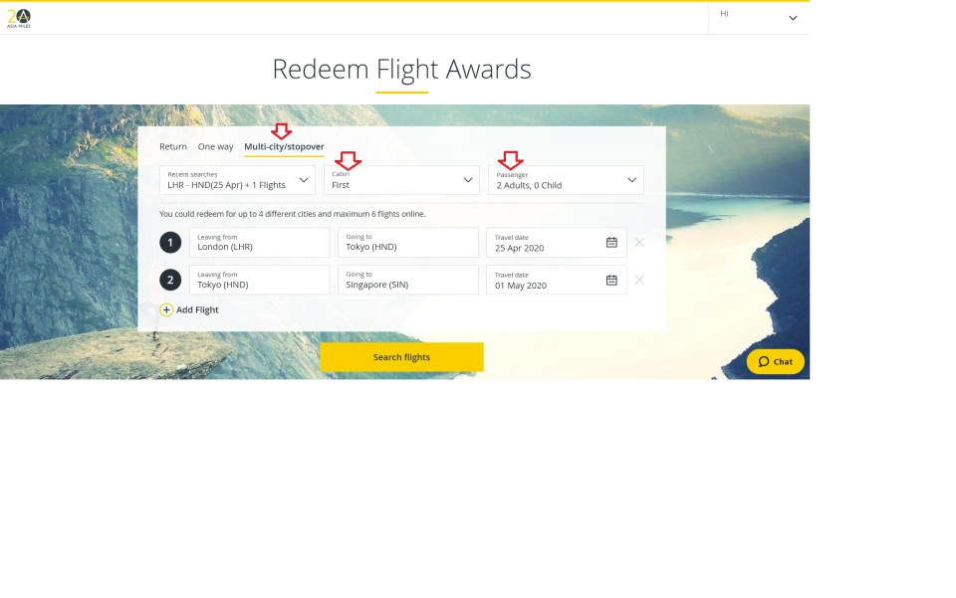The width and height of the screenshot is (956, 598).
Task: Open calendar icon for flight 2 date
Action: click(x=611, y=281)
